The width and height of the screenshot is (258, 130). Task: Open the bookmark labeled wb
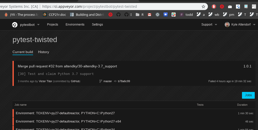point(214,15)
